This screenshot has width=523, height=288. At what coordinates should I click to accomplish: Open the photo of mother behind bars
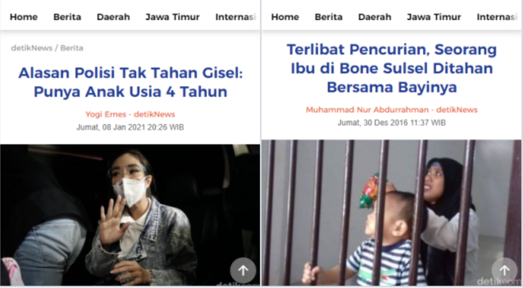[392, 213]
